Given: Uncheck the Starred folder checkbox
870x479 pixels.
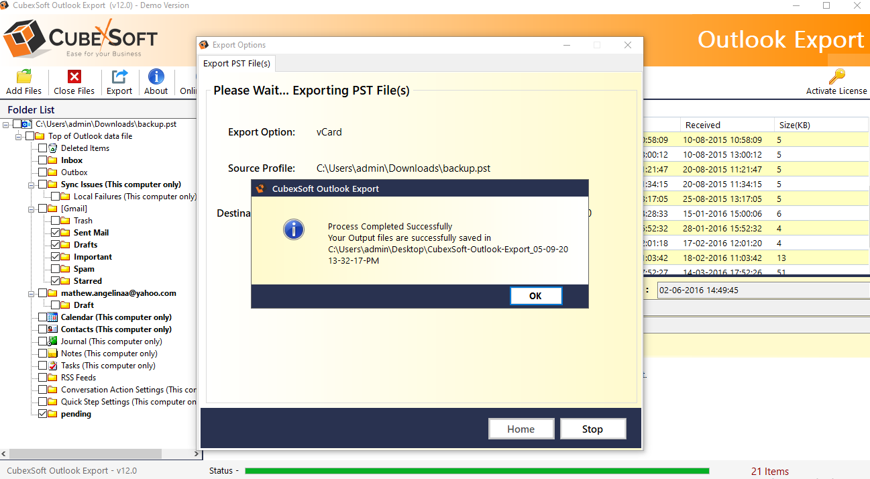Looking at the screenshot, I should tap(55, 281).
